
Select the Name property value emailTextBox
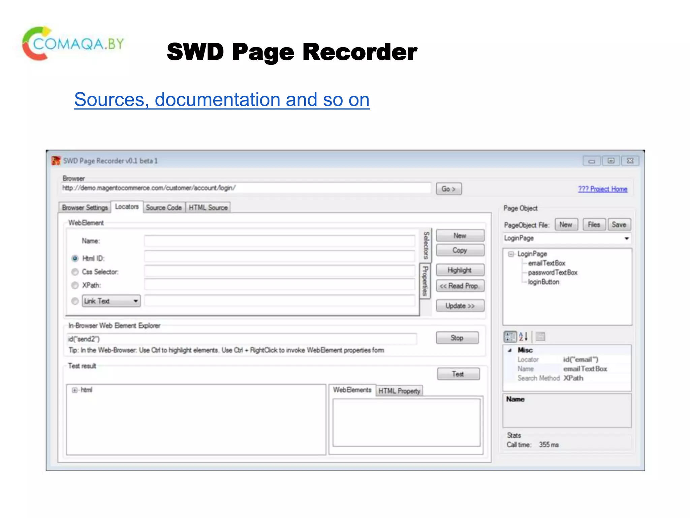click(585, 369)
